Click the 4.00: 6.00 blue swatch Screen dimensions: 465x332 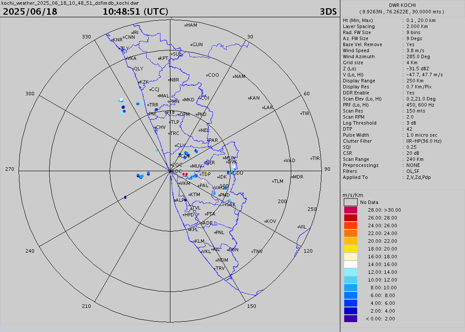click(351, 303)
